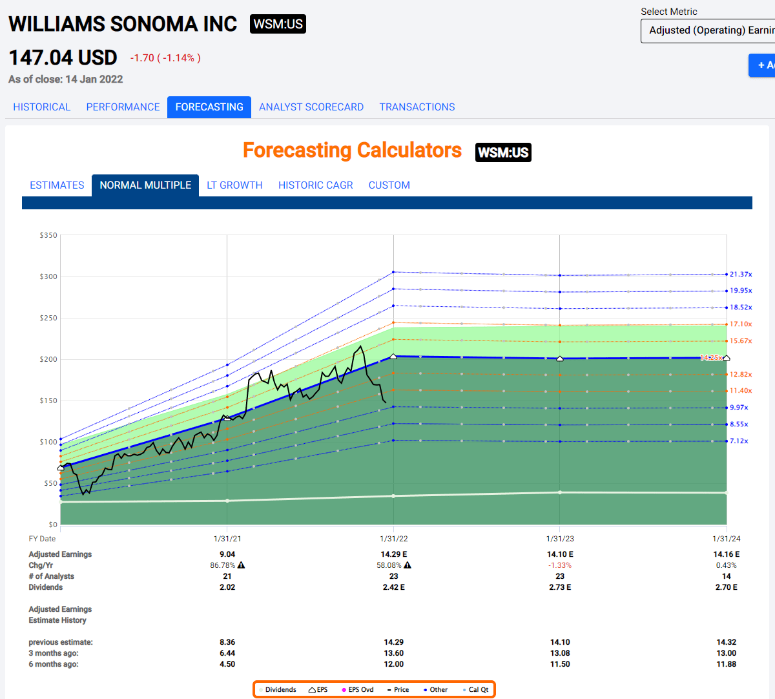Click the 21.37x multiple label
Screen dimensions: 775x699
(x=741, y=275)
